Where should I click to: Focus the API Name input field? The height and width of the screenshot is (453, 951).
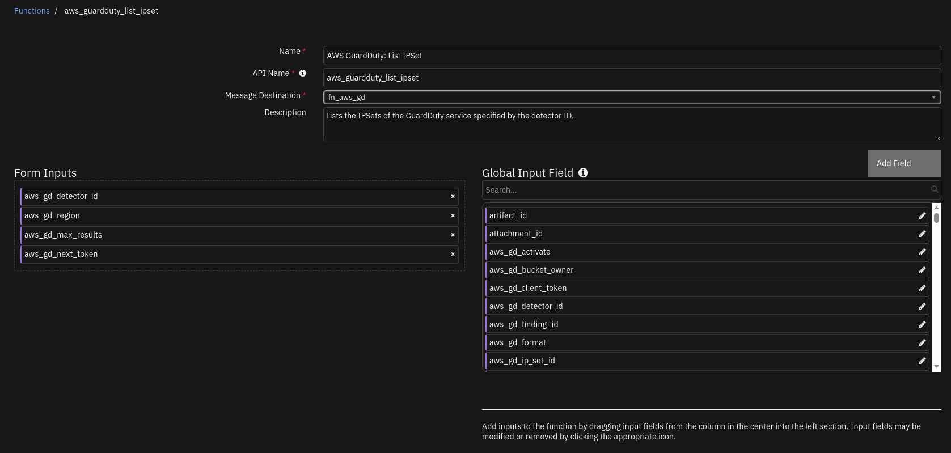click(x=632, y=78)
